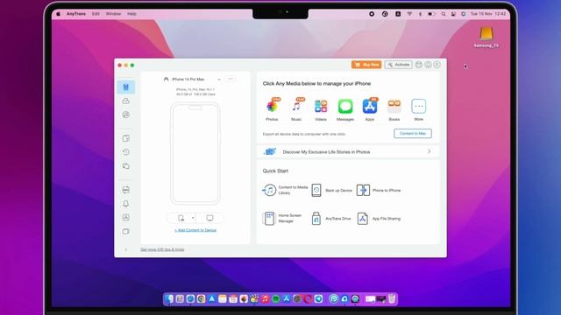
Task: Click the Wi-Fi status icon
Action: (x=409, y=14)
